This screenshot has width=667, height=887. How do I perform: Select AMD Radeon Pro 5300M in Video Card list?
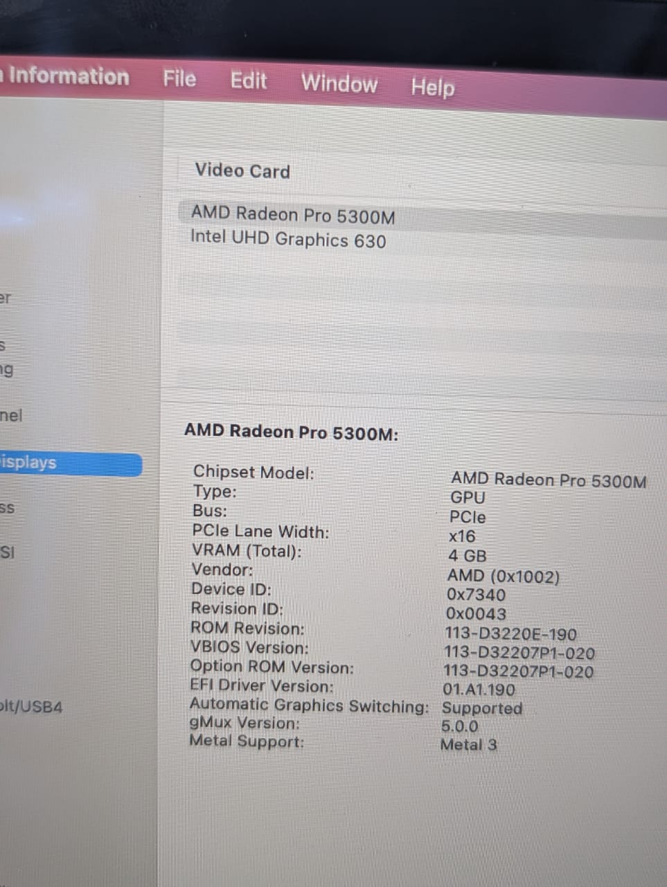pos(294,215)
